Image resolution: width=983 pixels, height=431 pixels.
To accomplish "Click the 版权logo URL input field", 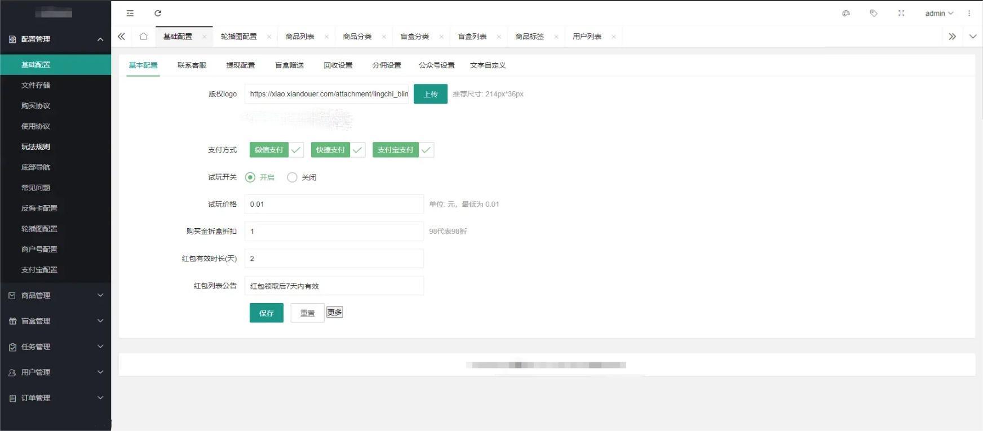I will (x=326, y=94).
